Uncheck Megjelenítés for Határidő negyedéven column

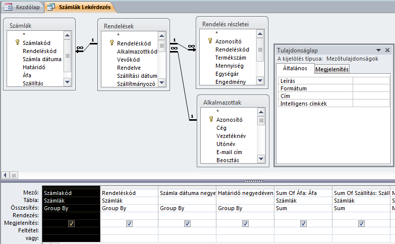(245, 224)
